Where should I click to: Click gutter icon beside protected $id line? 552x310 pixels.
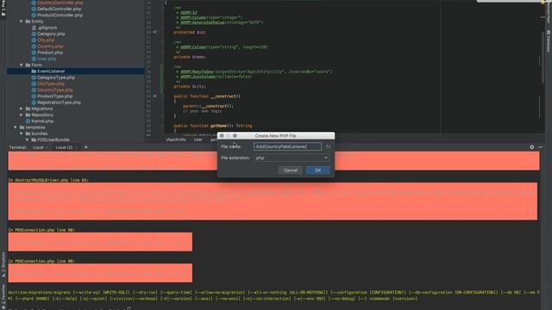pyautogui.click(x=154, y=32)
